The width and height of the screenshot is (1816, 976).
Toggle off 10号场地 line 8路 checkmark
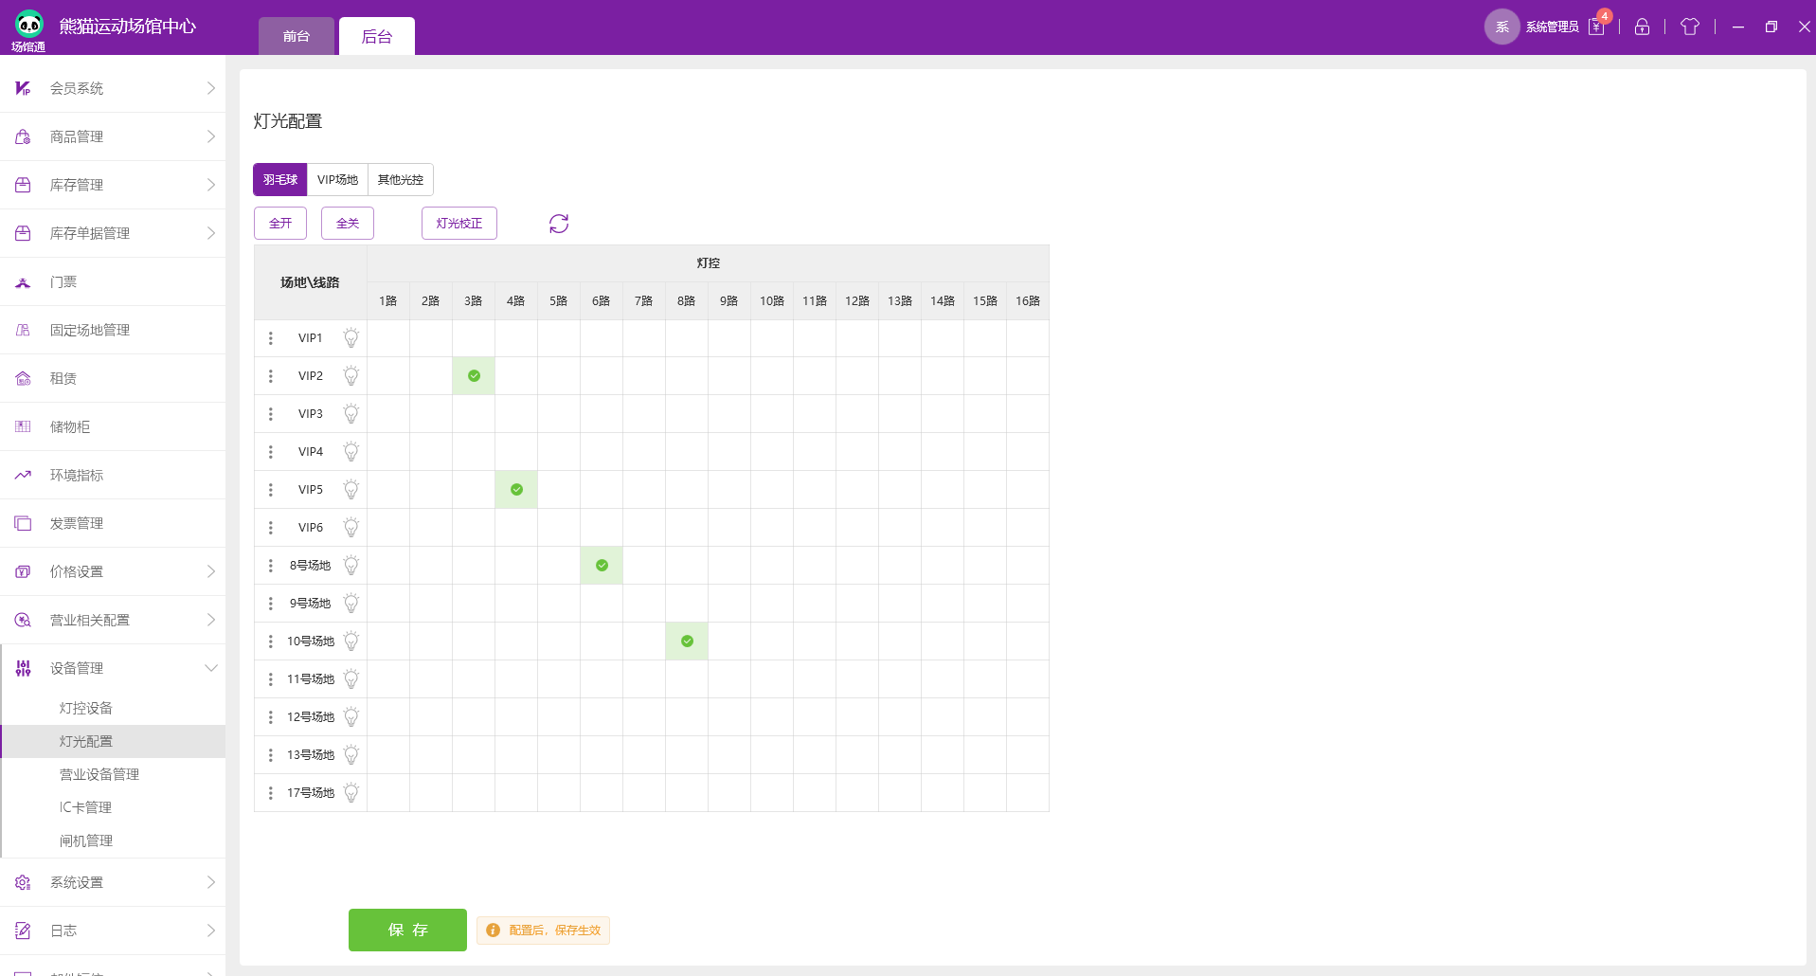(687, 642)
